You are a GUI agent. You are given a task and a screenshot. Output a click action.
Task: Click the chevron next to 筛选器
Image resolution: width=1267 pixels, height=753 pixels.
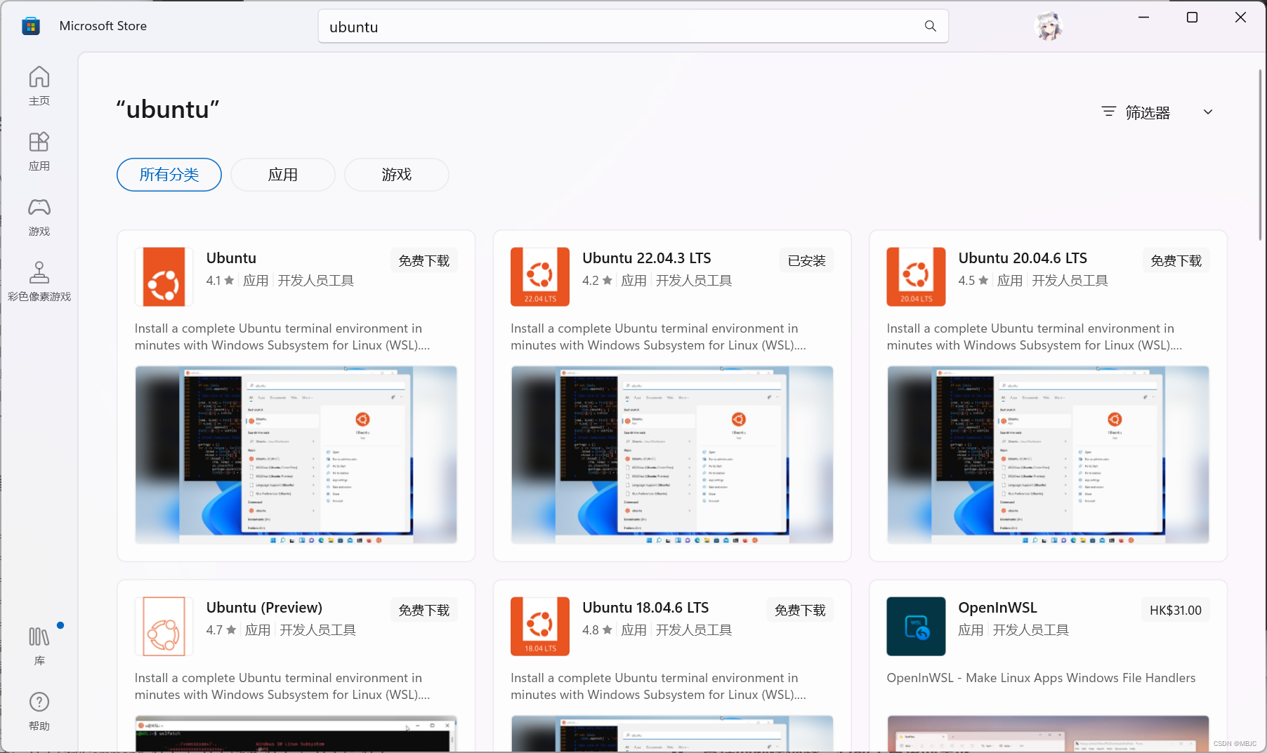click(x=1207, y=112)
